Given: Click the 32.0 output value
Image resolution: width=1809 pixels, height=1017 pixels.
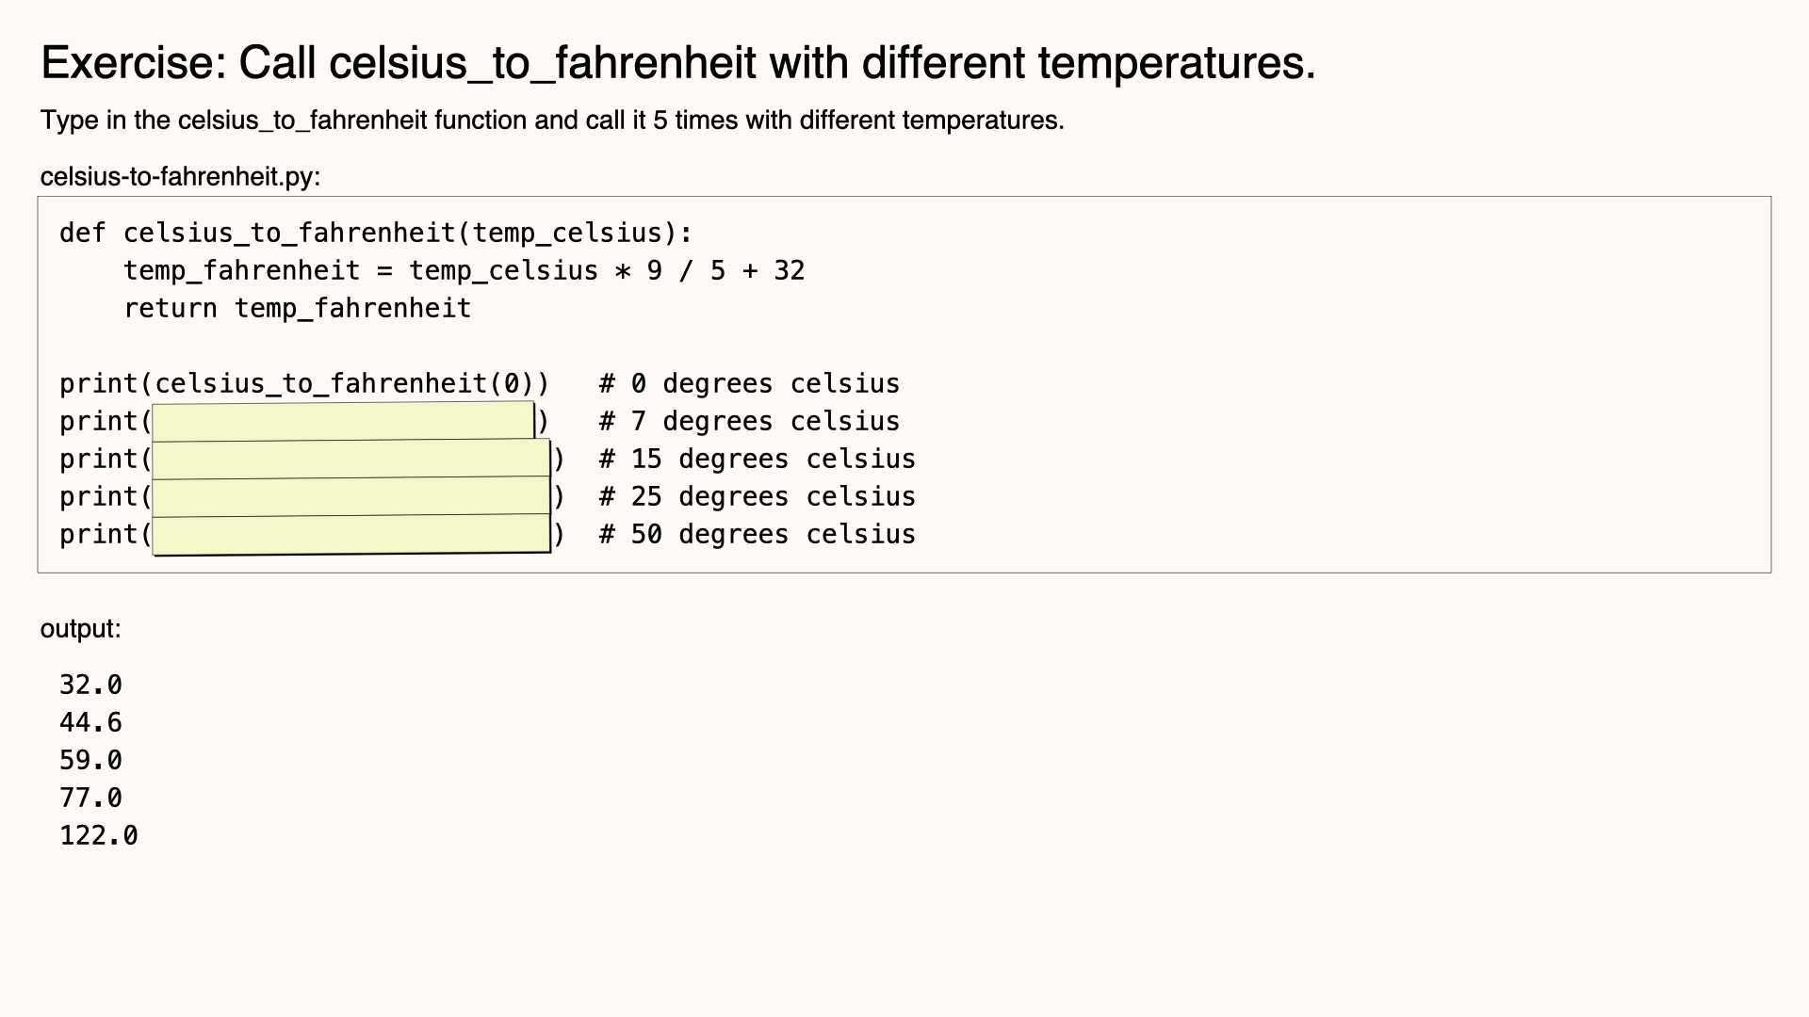Looking at the screenshot, I should [x=91, y=685].
